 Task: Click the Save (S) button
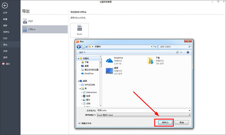click(165, 123)
